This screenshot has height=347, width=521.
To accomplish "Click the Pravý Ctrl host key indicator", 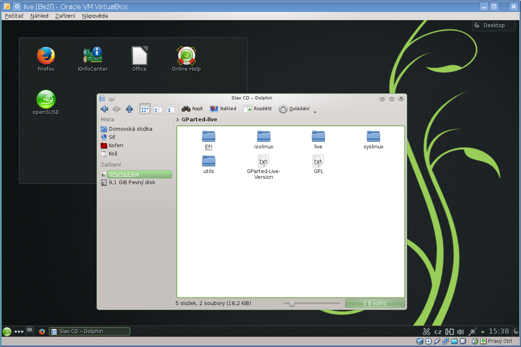I will pyautogui.click(x=500, y=341).
